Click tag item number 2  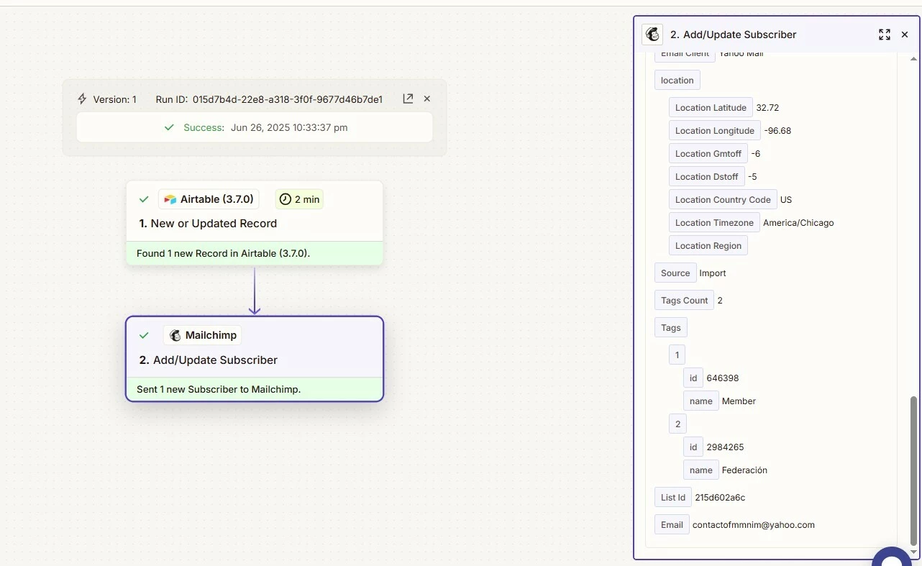coord(677,424)
